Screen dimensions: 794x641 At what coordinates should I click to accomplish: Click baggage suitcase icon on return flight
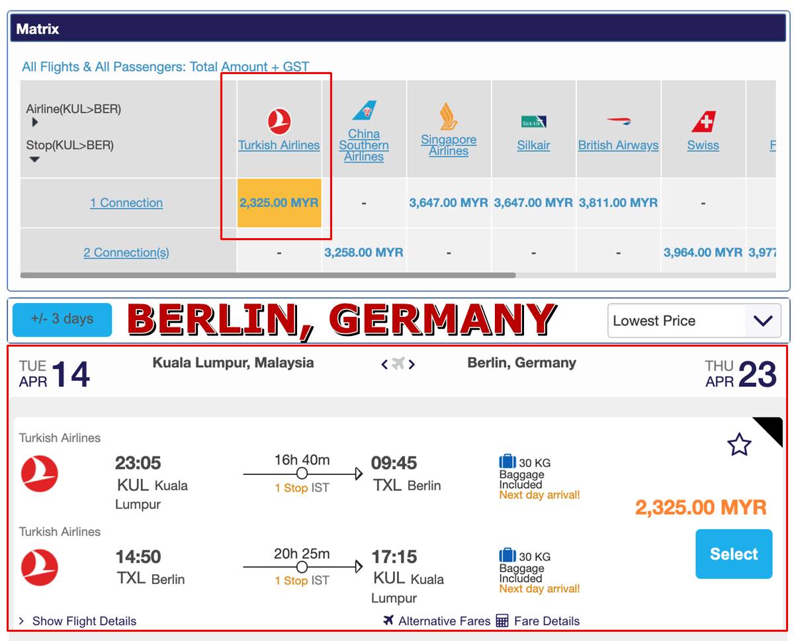point(507,556)
